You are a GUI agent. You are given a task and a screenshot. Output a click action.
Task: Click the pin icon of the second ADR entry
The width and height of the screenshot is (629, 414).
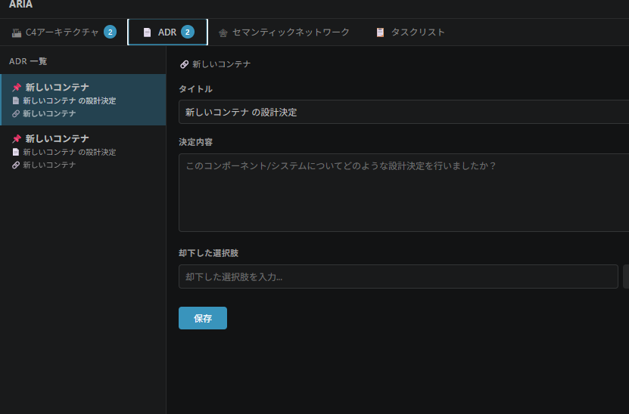pyautogui.click(x=17, y=138)
